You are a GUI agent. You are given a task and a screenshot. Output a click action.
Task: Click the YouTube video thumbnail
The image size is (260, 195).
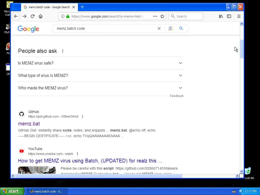[37, 170]
